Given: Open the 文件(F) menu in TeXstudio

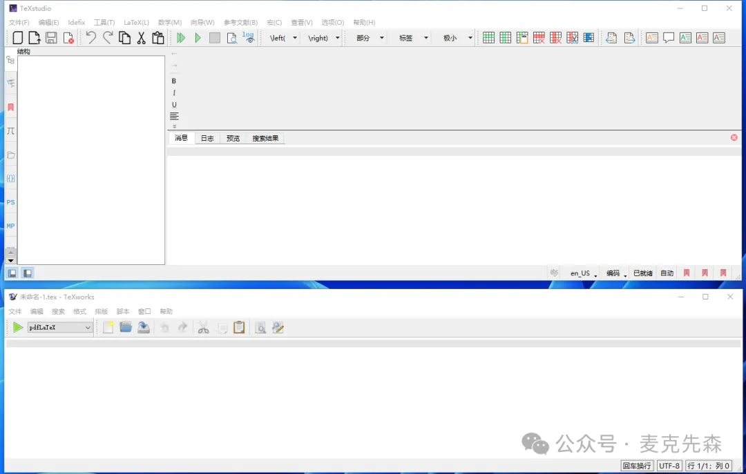Looking at the screenshot, I should point(19,22).
